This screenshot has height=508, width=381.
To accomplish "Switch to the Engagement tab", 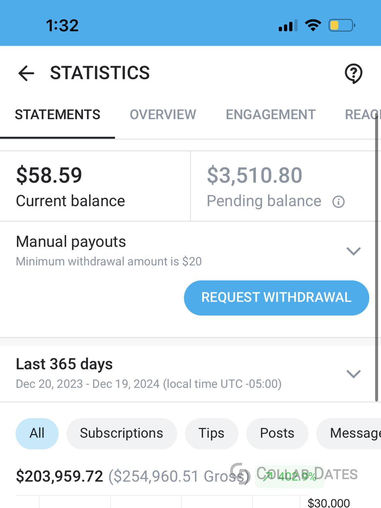I will point(271,115).
